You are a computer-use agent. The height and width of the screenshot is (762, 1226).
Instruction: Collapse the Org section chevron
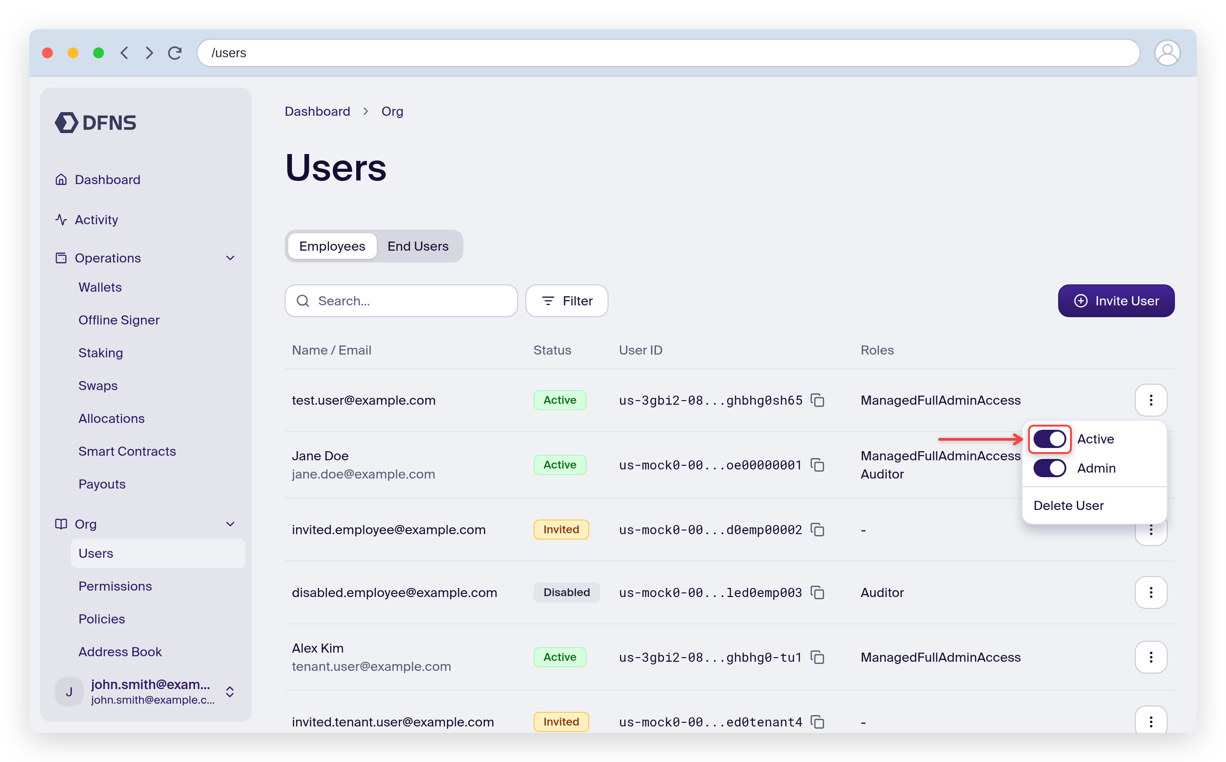coord(230,524)
